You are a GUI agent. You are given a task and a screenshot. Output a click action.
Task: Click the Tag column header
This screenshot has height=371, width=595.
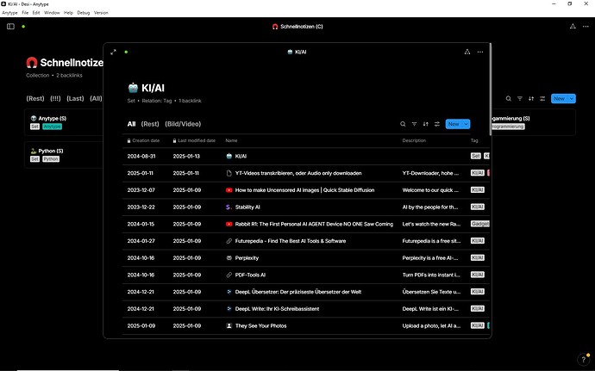[474, 140]
